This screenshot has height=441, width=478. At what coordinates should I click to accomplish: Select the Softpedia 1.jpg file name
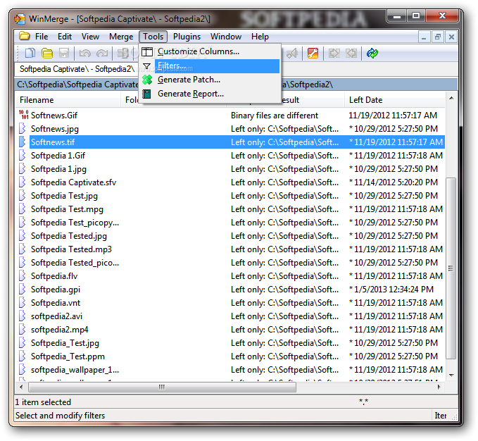tap(58, 169)
